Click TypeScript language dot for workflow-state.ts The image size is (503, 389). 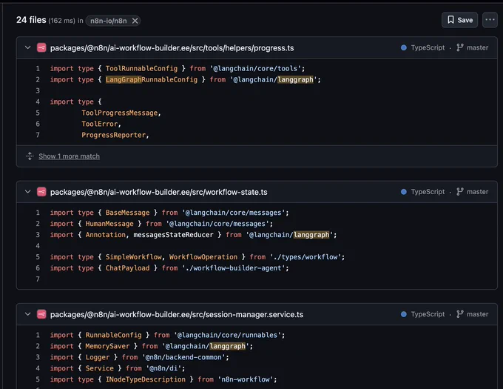404,192
